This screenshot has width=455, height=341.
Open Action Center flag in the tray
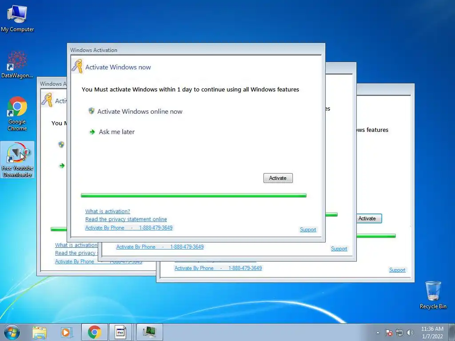coord(388,333)
